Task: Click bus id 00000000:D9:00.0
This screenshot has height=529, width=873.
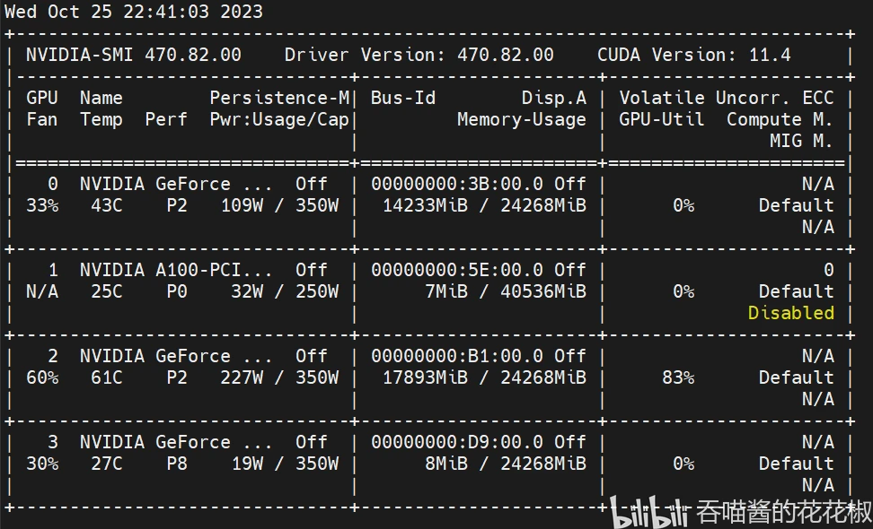Action: (x=457, y=442)
